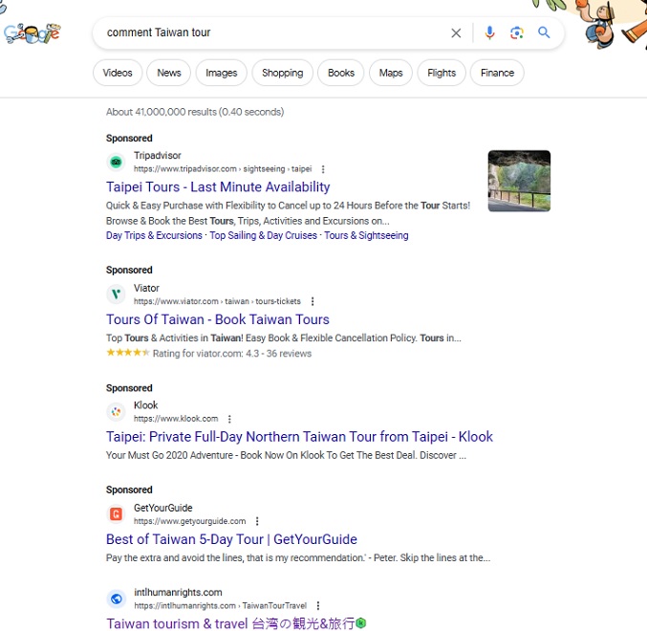Start voice search with microphone icon
Image resolution: width=647 pixels, height=631 pixels.
(x=489, y=33)
